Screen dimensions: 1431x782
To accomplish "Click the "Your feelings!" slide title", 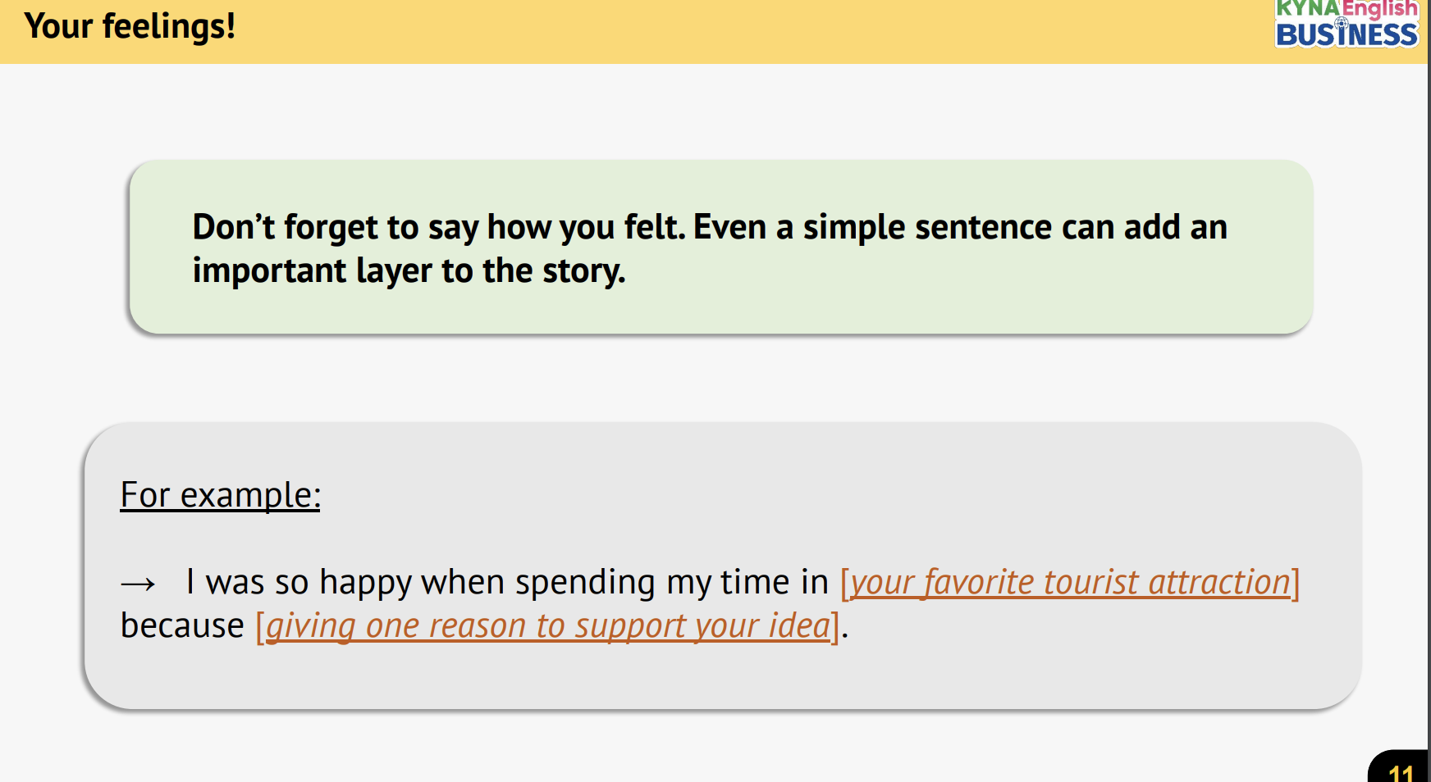I will point(130,26).
